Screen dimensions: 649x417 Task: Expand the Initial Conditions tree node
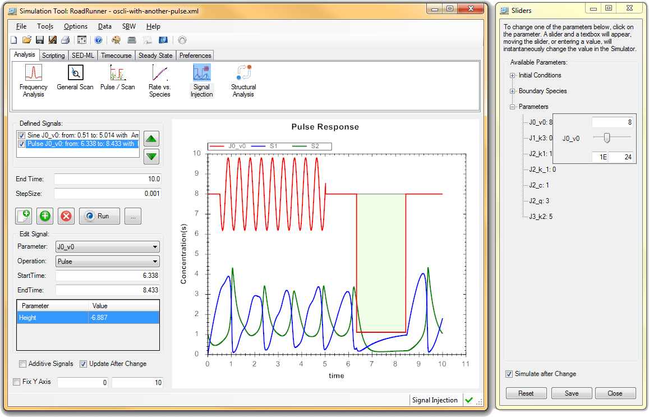tap(513, 75)
